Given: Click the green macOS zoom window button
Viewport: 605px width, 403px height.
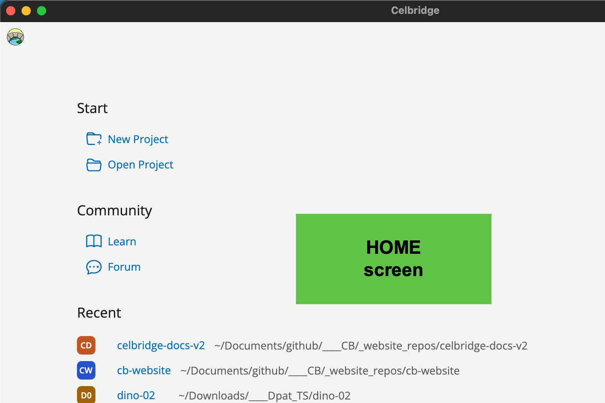Looking at the screenshot, I should coord(42,11).
